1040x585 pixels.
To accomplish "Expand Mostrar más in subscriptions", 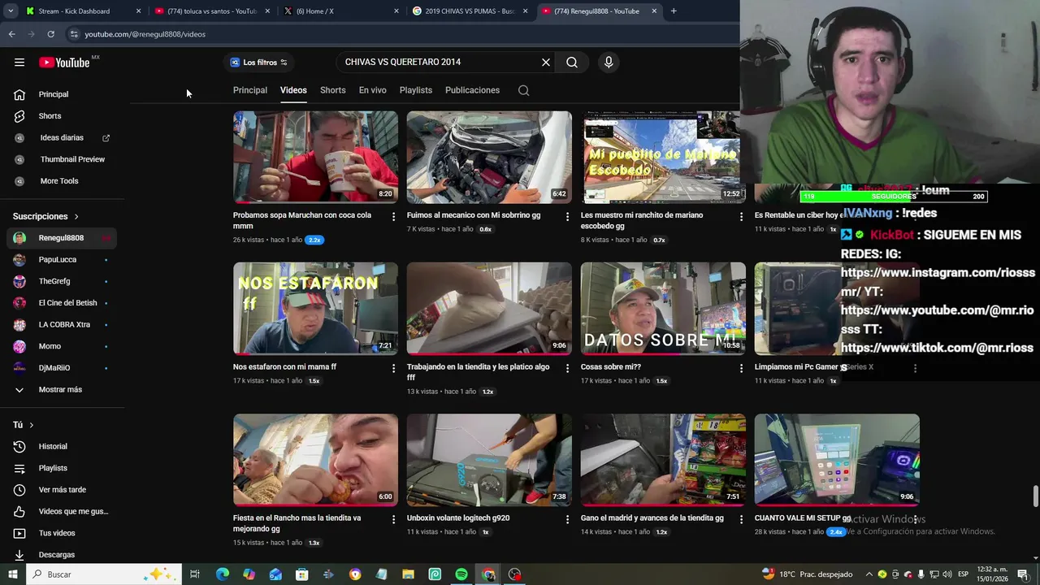I will coord(62,390).
